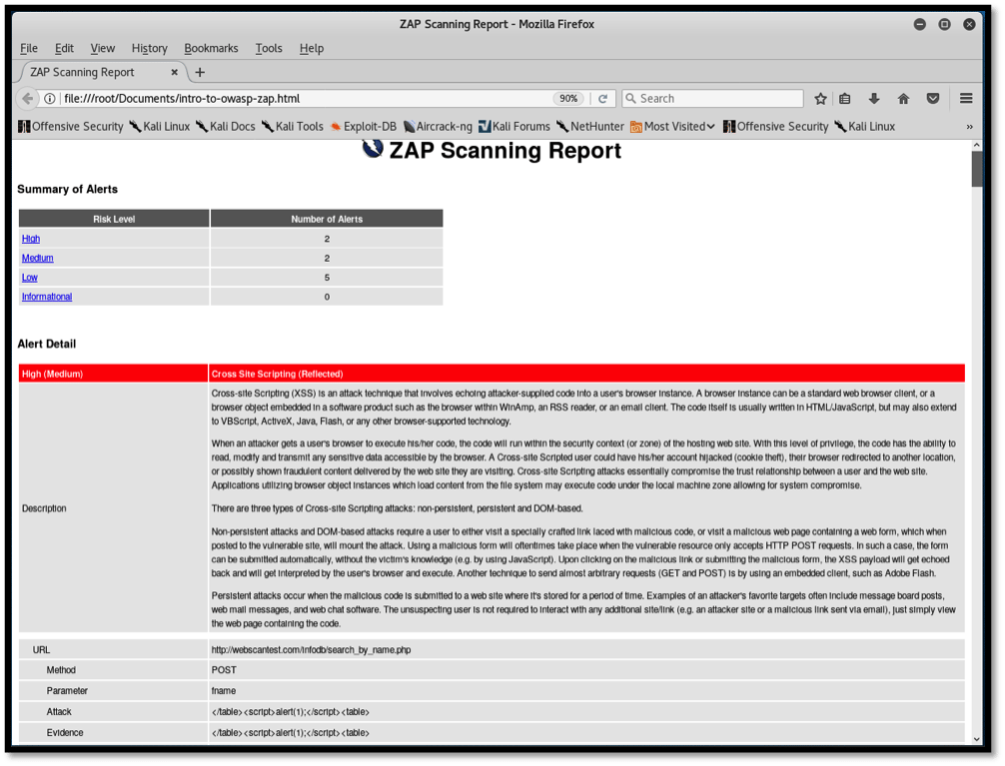Open the History menu
The image size is (1005, 766).
(x=149, y=48)
